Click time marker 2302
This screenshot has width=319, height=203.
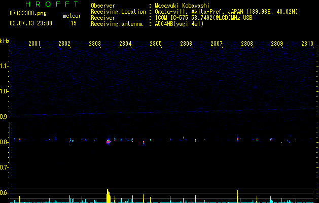coord(64,43)
